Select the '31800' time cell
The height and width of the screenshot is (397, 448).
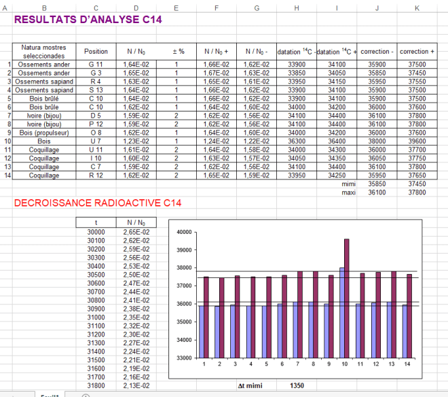point(96,385)
